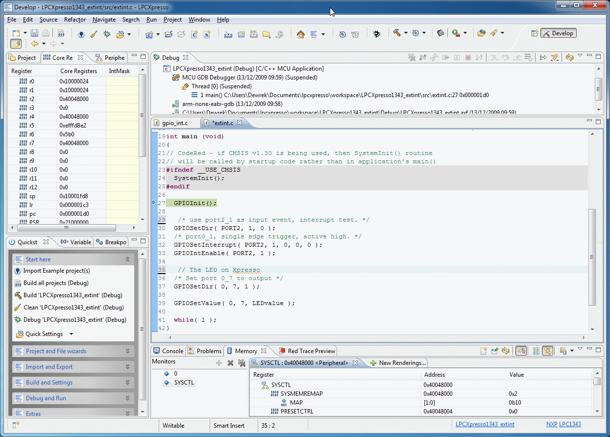
Task: Toggle the Develop perspective button
Action: [x=558, y=33]
